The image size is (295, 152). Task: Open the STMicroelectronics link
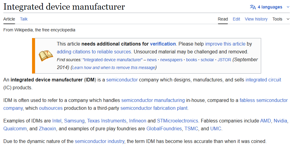[177, 121]
